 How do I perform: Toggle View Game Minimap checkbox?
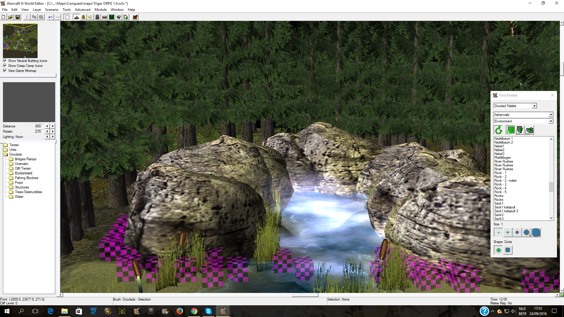[x=5, y=71]
